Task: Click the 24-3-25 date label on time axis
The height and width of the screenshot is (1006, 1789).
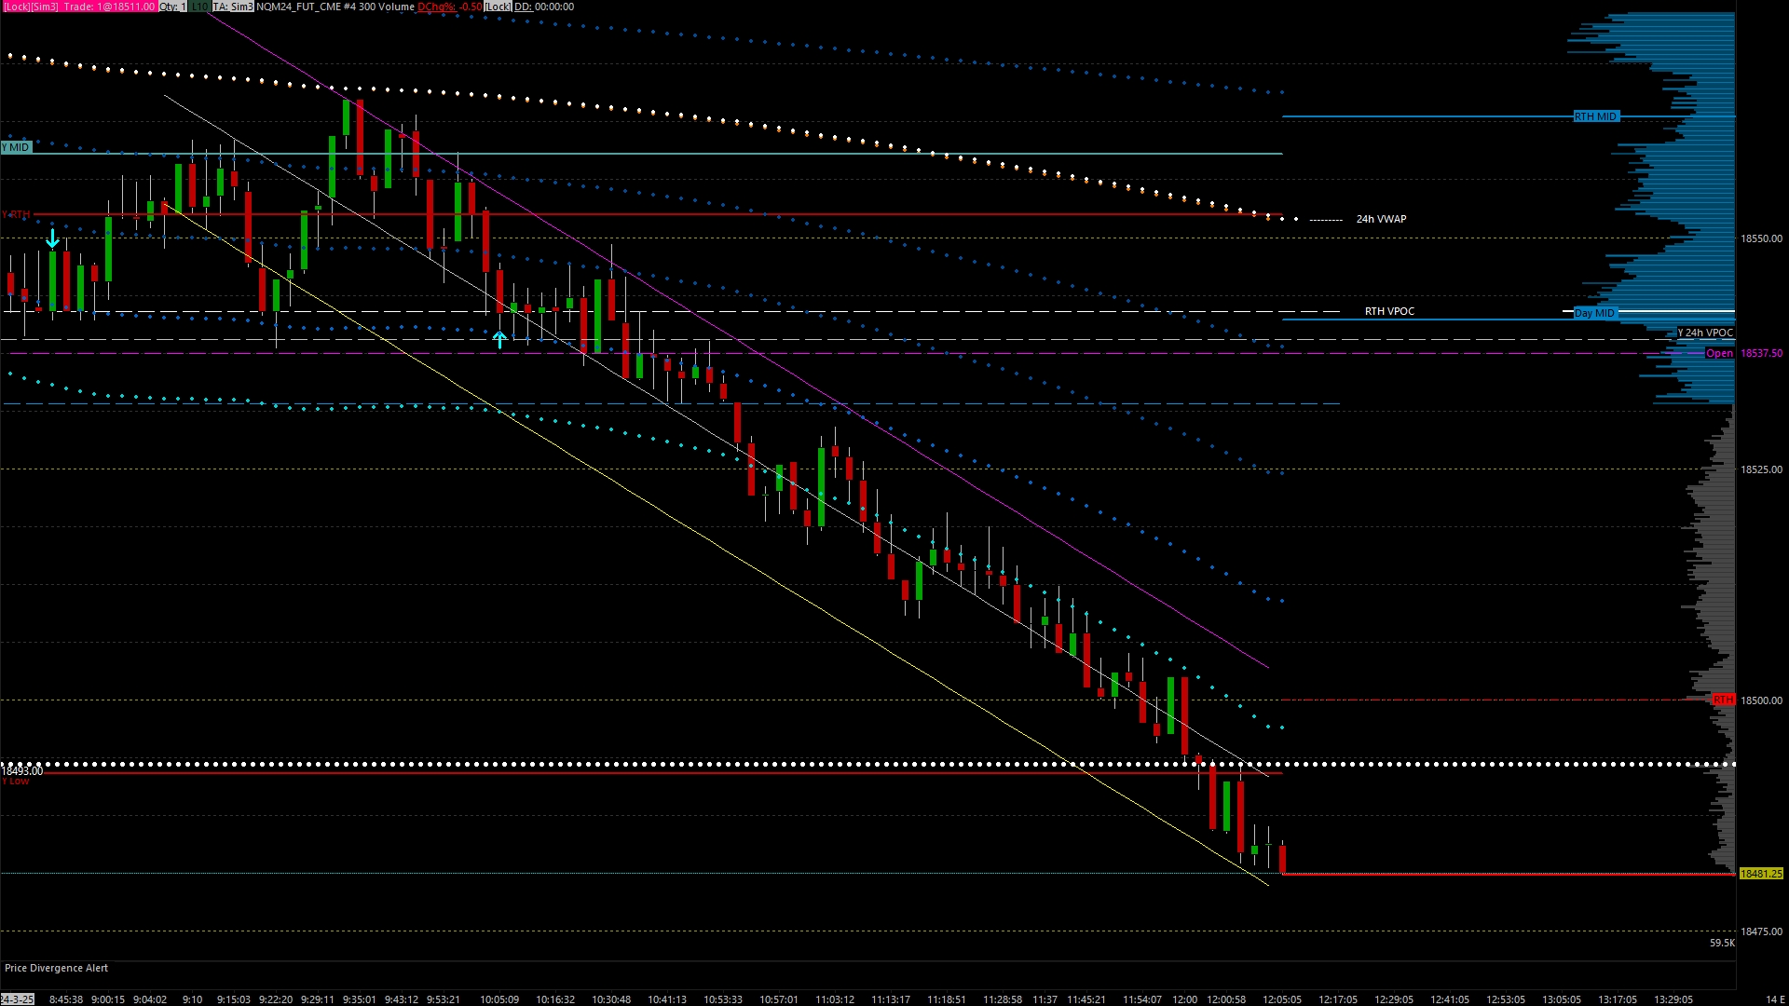Action: 17,999
